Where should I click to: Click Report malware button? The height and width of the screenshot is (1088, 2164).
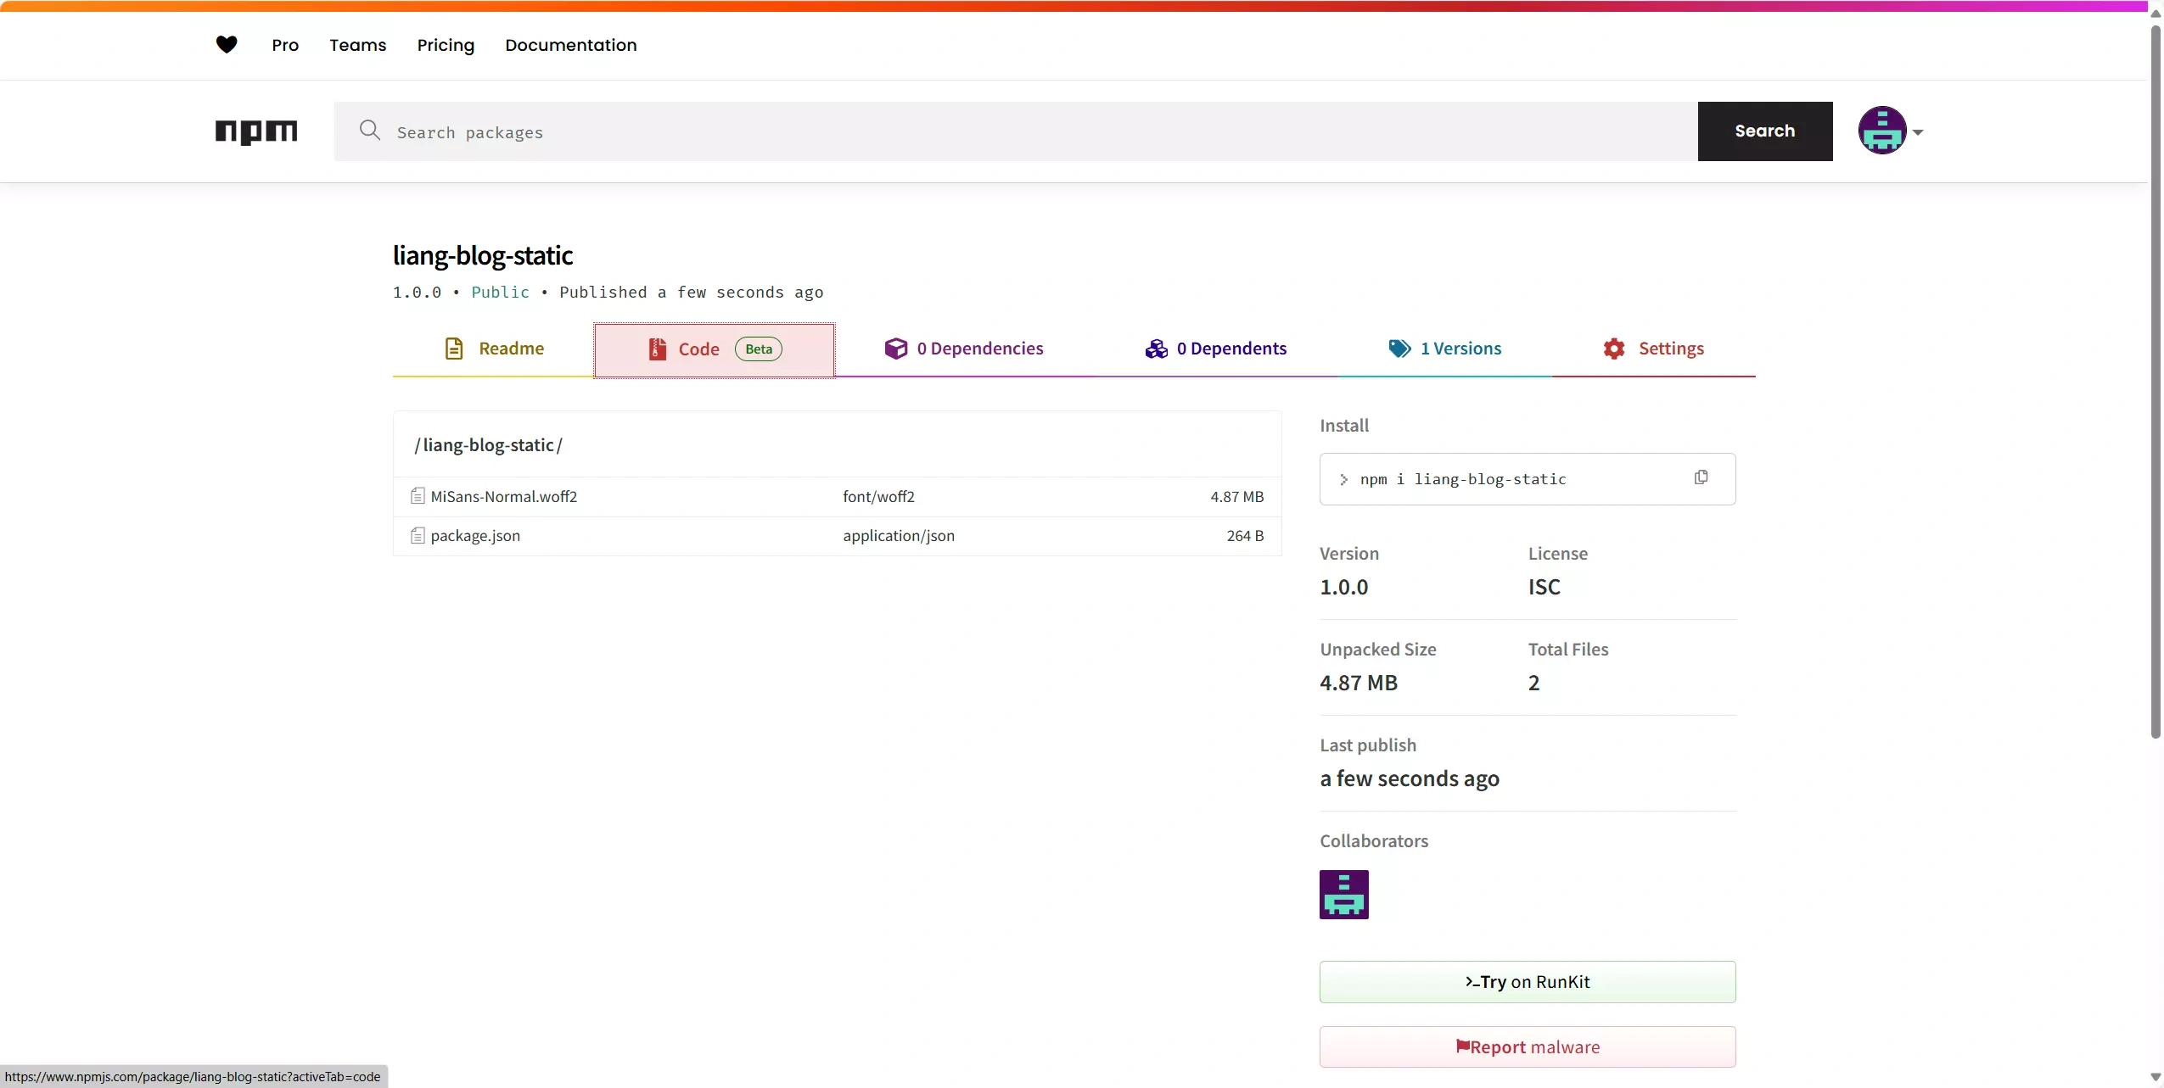tap(1527, 1047)
